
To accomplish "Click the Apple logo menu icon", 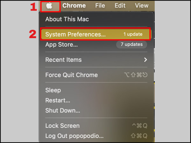I will (x=49, y=6).
